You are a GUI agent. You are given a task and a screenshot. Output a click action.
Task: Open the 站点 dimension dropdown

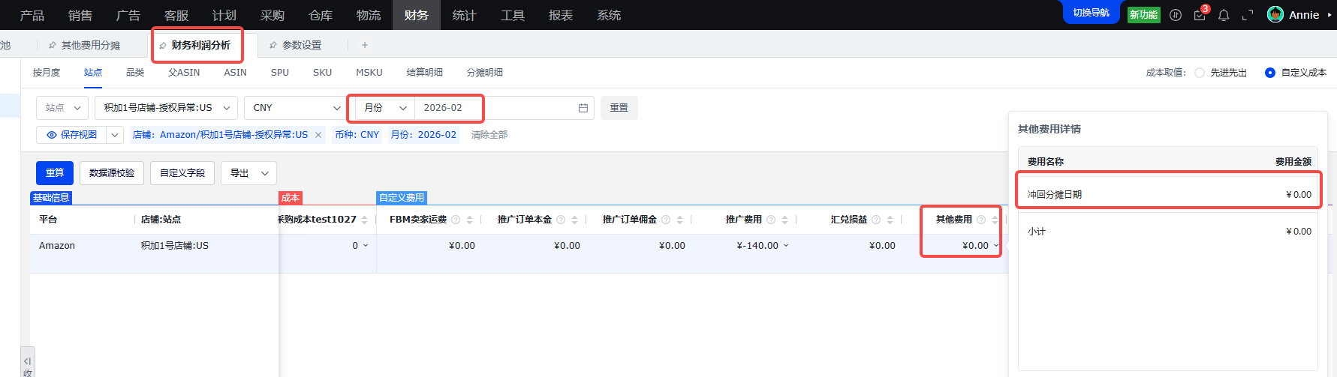(62, 108)
